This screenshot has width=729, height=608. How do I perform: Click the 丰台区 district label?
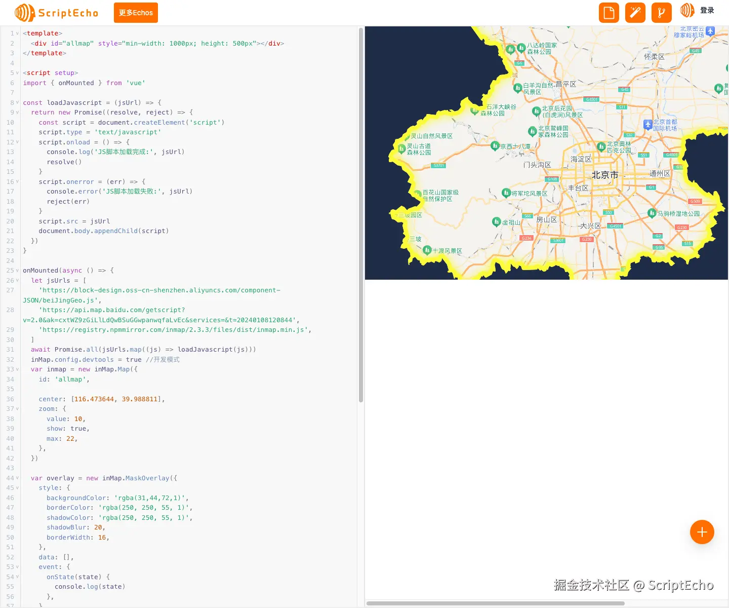pyautogui.click(x=578, y=188)
